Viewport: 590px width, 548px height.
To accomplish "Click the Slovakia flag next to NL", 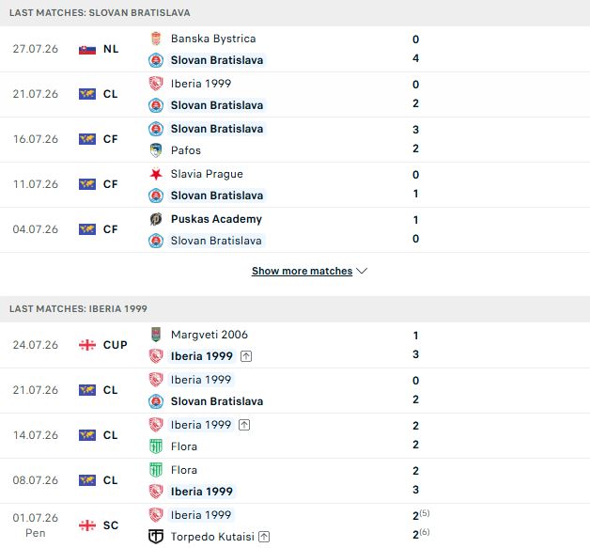I will [x=87, y=49].
